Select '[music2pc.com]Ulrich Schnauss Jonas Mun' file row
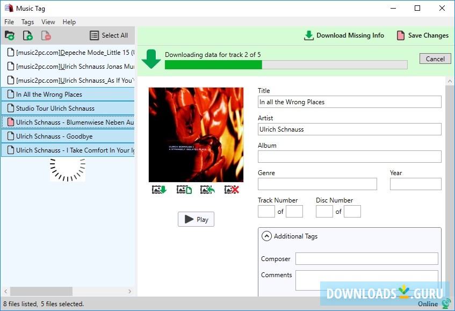 click(68, 66)
